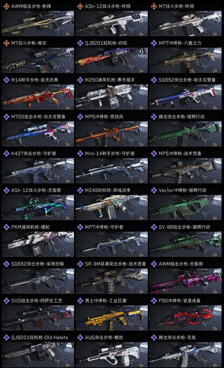This screenshot has height=368, width=224.
Task: Click the purple rarity icon beside P90冲锋枪-紧急戒备
Action: click(154, 301)
